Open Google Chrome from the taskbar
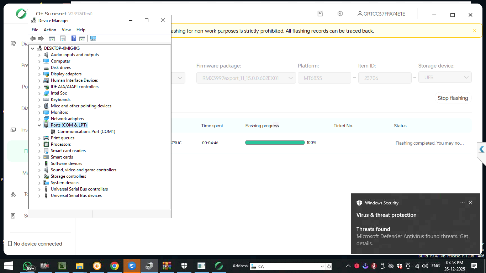The image size is (486, 273). point(114,266)
